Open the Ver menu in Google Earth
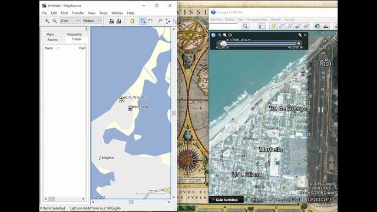This screenshot has height=212, width=377. tap(240, 19)
